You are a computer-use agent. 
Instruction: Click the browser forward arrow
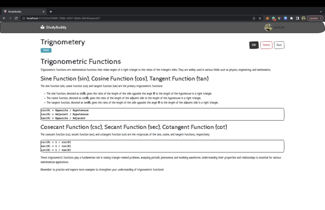pyautogui.click(x=10, y=18)
